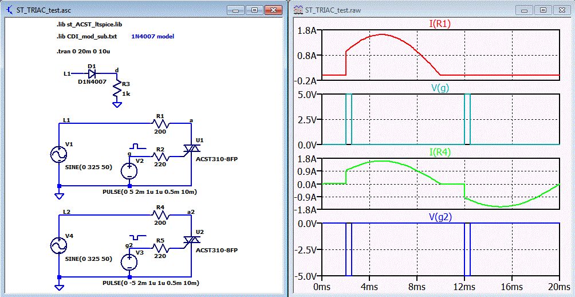The width and height of the screenshot is (575, 297).
Task: Select the R5 gate resistor
Action: coord(162,248)
